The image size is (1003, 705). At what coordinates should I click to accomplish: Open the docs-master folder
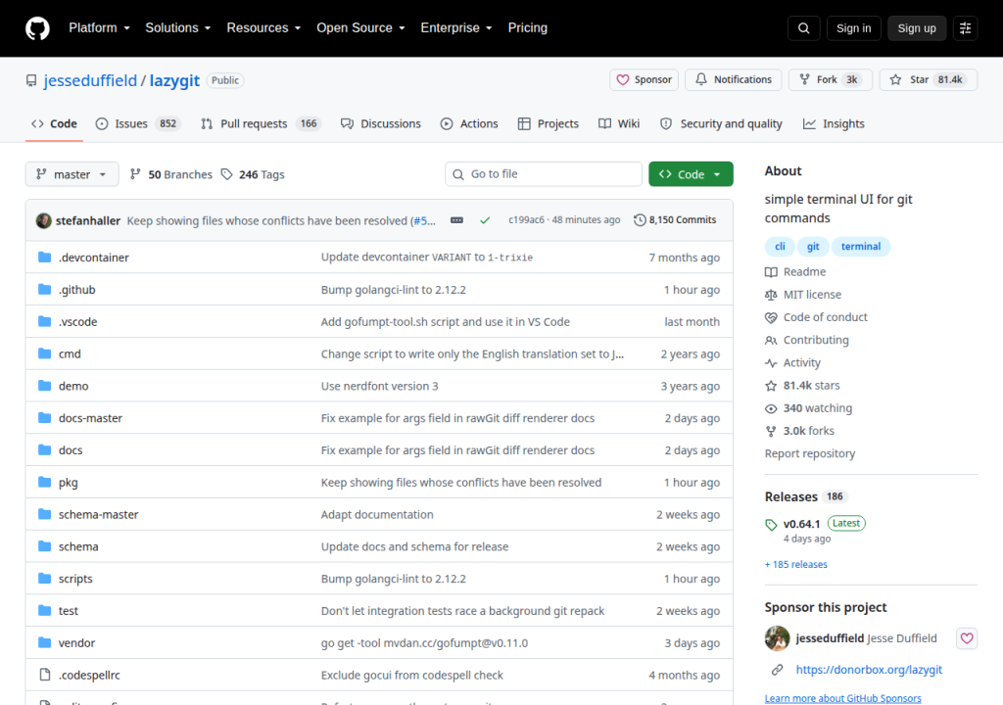click(90, 418)
